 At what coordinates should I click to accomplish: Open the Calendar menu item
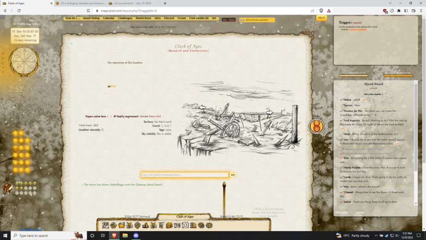pos(109,18)
